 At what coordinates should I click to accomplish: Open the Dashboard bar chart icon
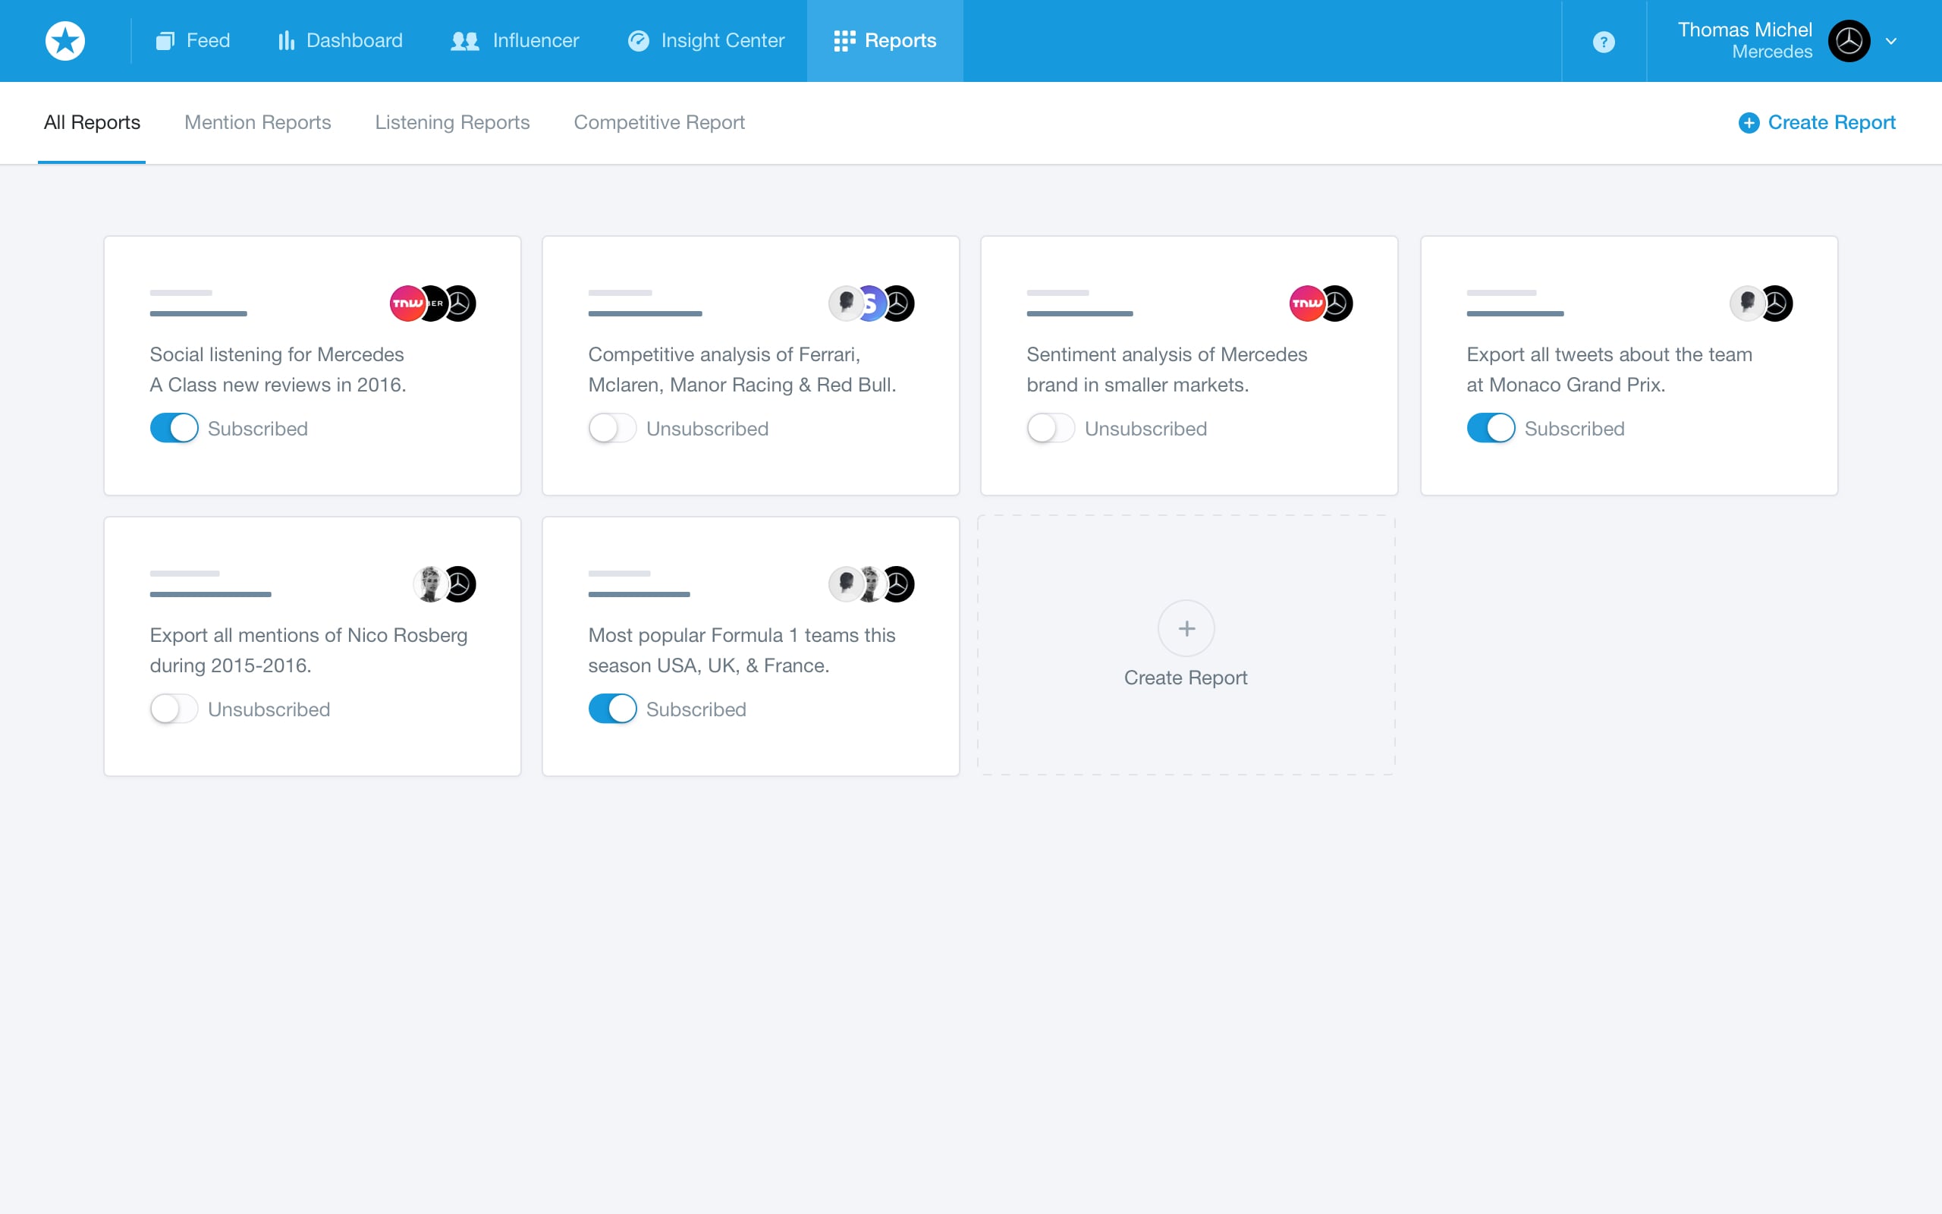(x=286, y=41)
